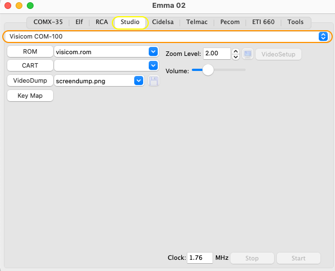Switch to the COMX-35 tab
The width and height of the screenshot is (335, 271).
[48, 22]
